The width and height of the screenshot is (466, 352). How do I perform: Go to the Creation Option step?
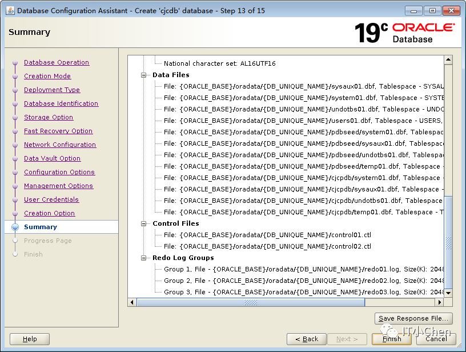tap(49, 213)
